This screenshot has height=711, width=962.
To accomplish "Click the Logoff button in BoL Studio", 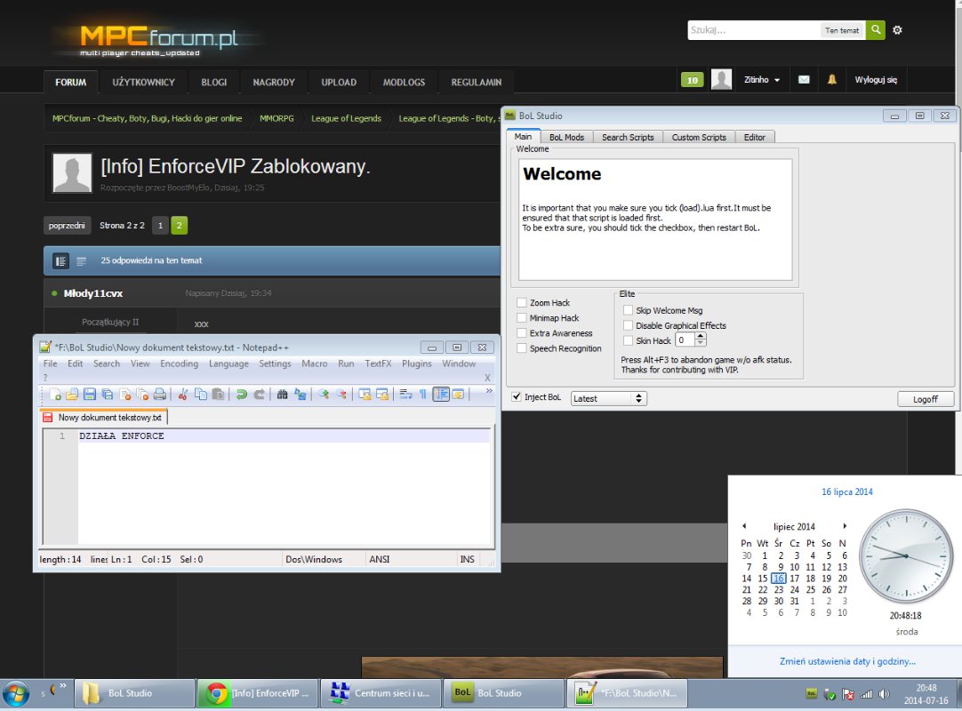I will (926, 399).
